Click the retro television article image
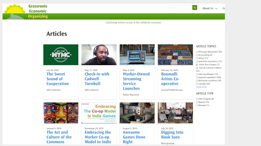 tap(137, 55)
